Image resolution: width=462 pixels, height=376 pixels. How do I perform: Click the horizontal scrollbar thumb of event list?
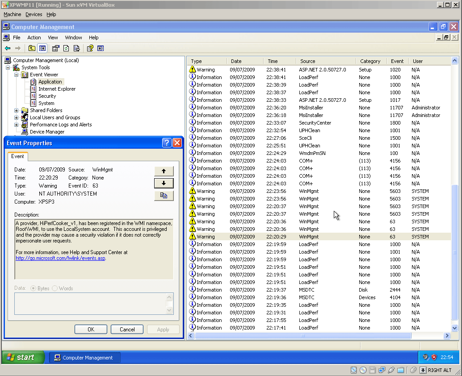(303, 335)
